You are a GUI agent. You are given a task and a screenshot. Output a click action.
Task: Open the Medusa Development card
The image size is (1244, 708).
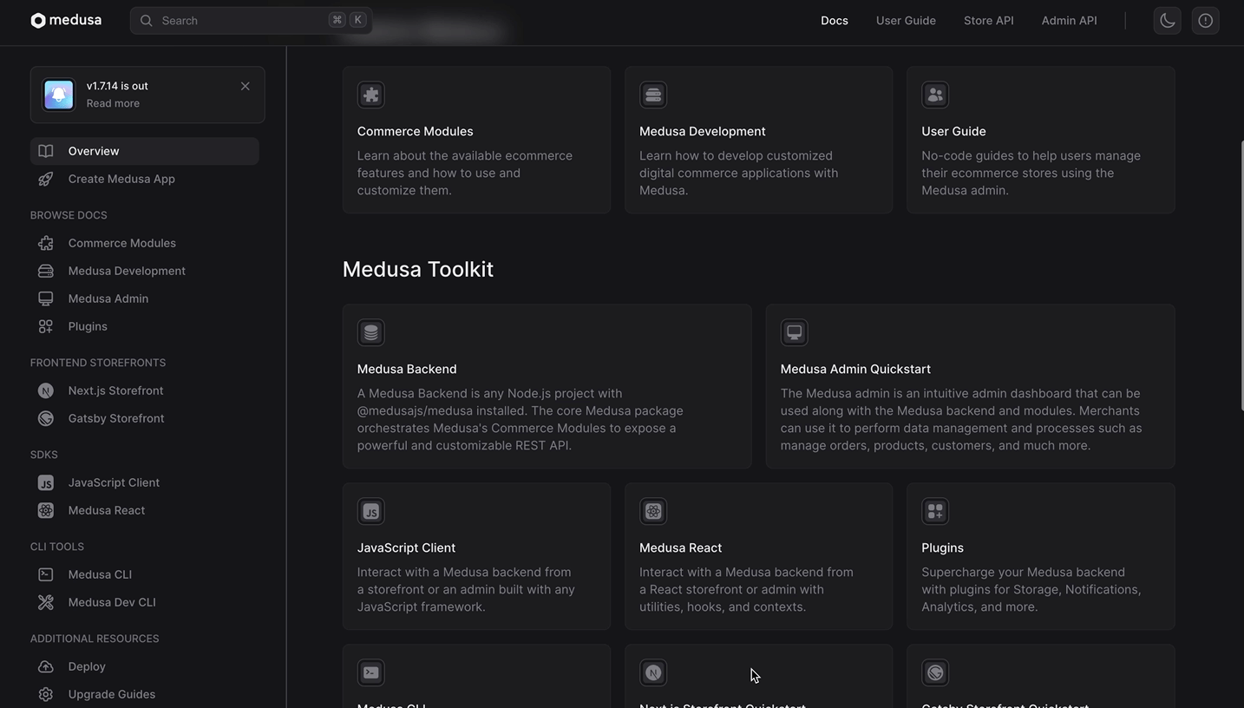tap(758, 140)
